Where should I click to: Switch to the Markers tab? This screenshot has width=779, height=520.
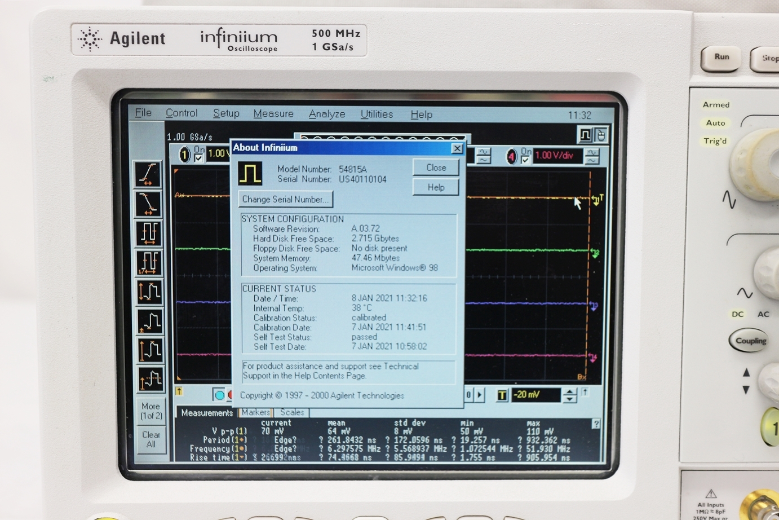pos(255,412)
